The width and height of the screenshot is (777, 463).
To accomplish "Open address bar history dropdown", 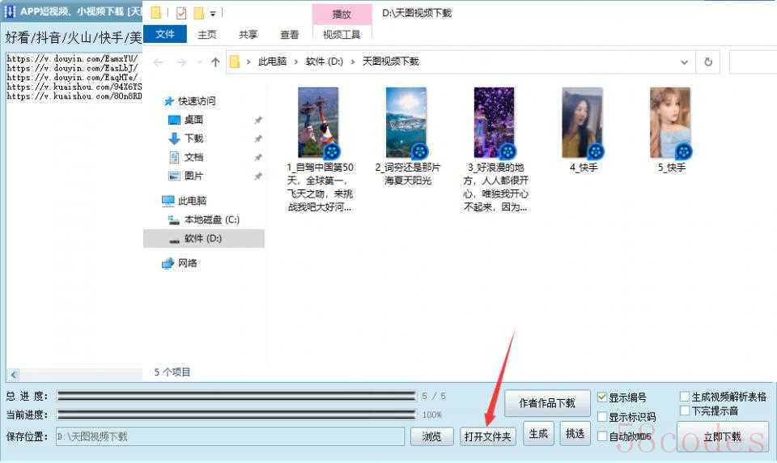I will (684, 62).
